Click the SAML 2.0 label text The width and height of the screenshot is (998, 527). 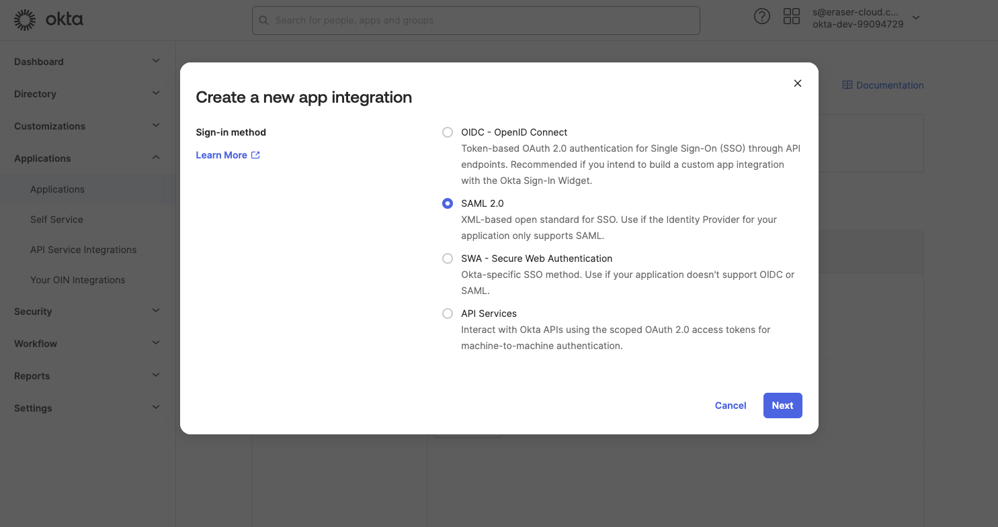(483, 203)
